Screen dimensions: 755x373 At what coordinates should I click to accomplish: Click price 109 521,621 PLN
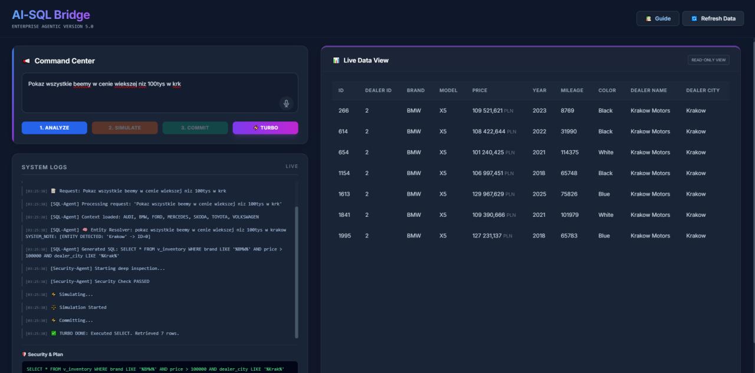click(494, 111)
